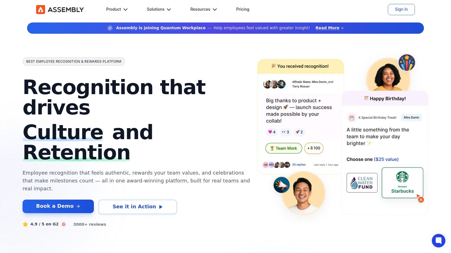
Task: Click 'Help employees feel valued with greater insight!' text
Action: coord(262,28)
